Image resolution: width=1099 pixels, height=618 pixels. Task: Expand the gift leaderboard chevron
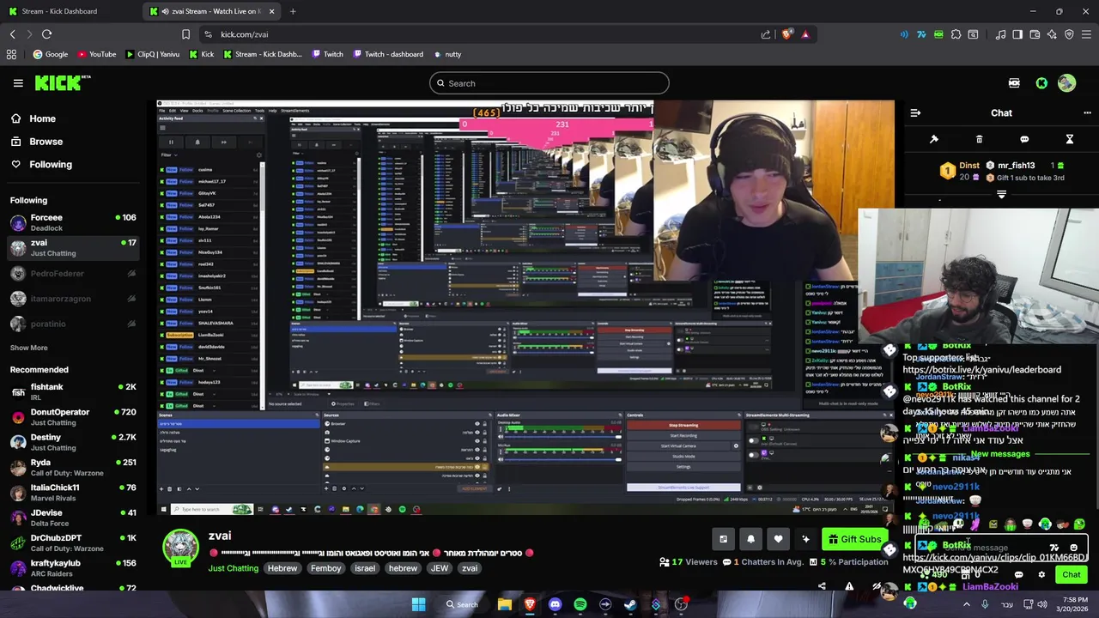tap(1001, 195)
